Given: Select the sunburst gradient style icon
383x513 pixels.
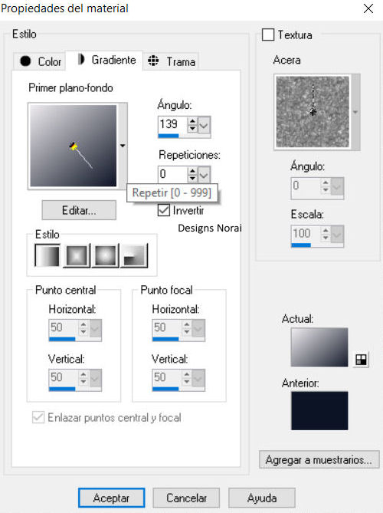Looking at the screenshot, I should 106,255.
